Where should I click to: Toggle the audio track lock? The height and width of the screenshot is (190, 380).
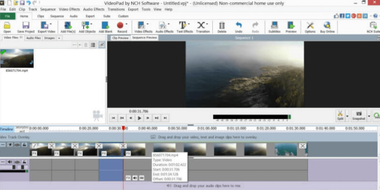click(24, 162)
